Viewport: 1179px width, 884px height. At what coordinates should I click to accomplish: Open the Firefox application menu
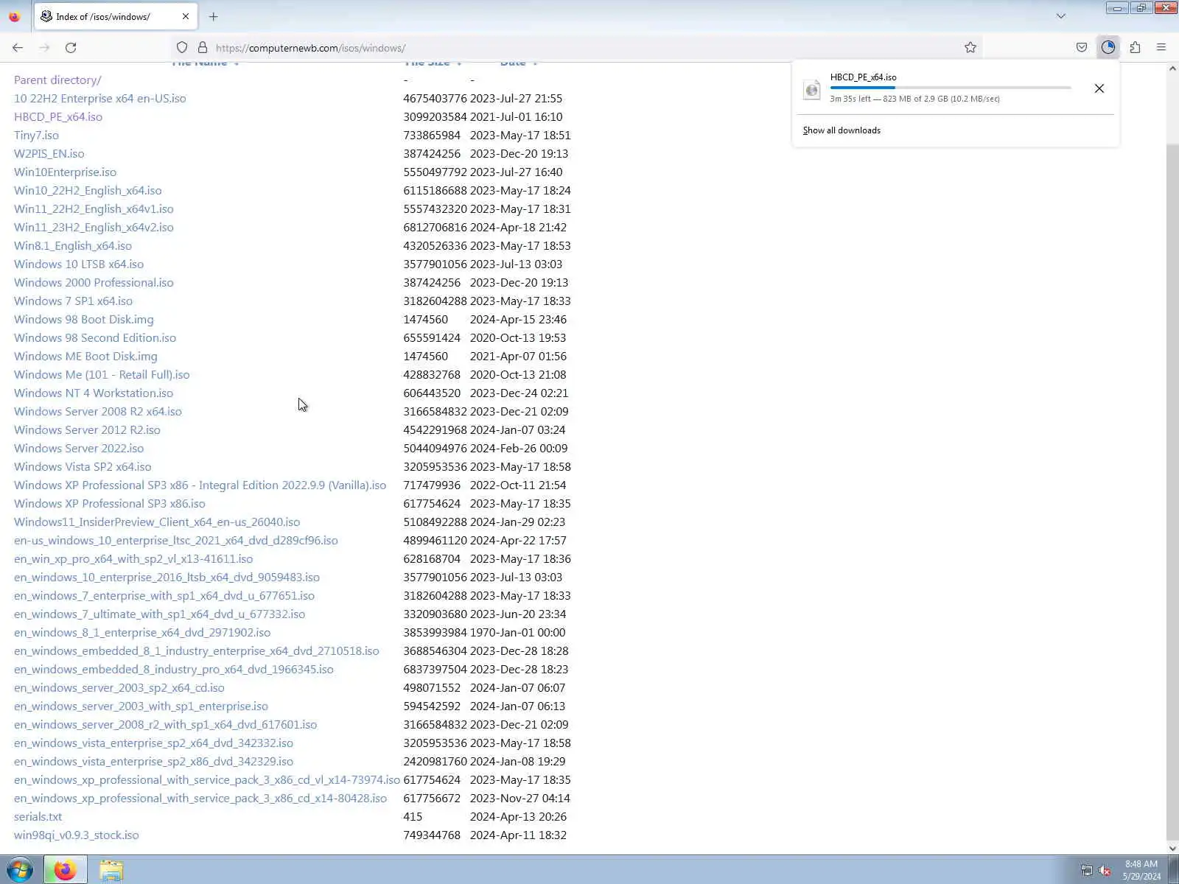pos(1161,48)
